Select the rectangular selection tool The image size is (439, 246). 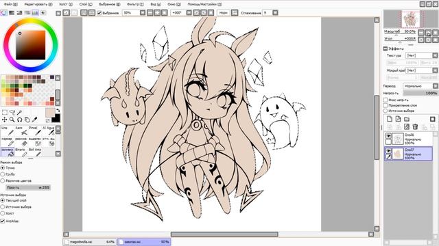coord(5,112)
